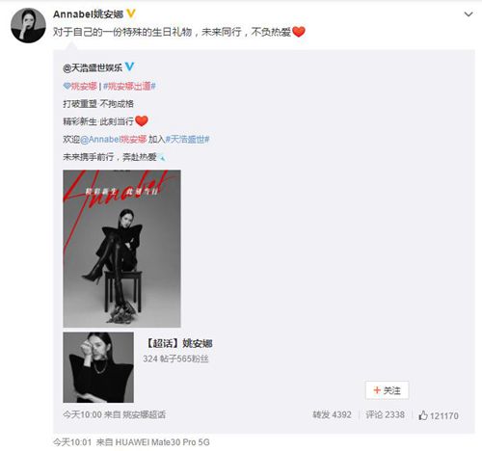
Task: Open 评论 2338 comments
Action: coord(385,414)
